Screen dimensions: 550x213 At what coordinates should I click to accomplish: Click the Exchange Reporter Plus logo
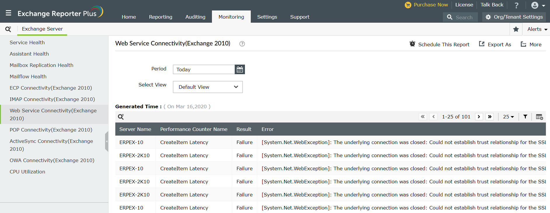pyautogui.click(x=60, y=12)
